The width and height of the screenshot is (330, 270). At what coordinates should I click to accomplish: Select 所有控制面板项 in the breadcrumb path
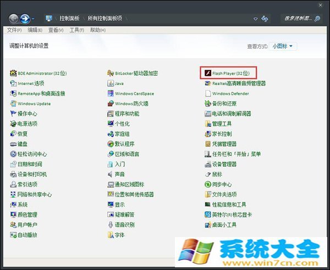[105, 19]
